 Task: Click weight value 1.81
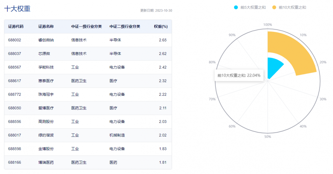[x=163, y=162]
